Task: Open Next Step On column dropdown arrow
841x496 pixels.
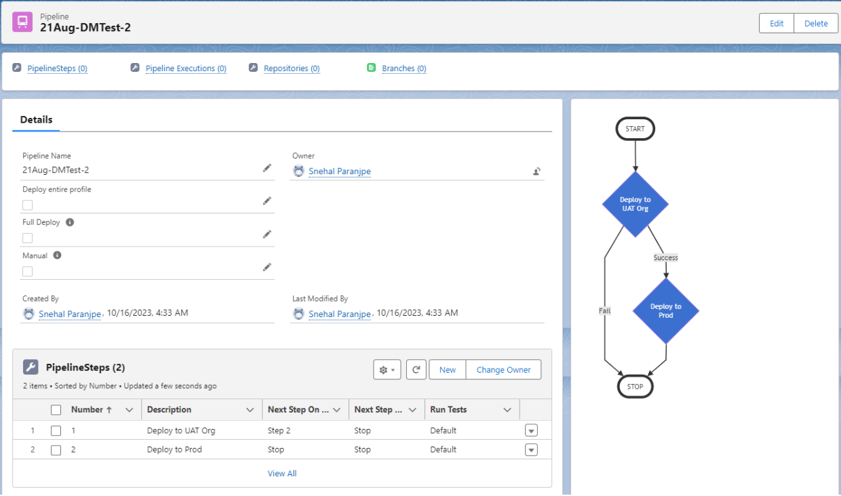Action: [x=336, y=410]
